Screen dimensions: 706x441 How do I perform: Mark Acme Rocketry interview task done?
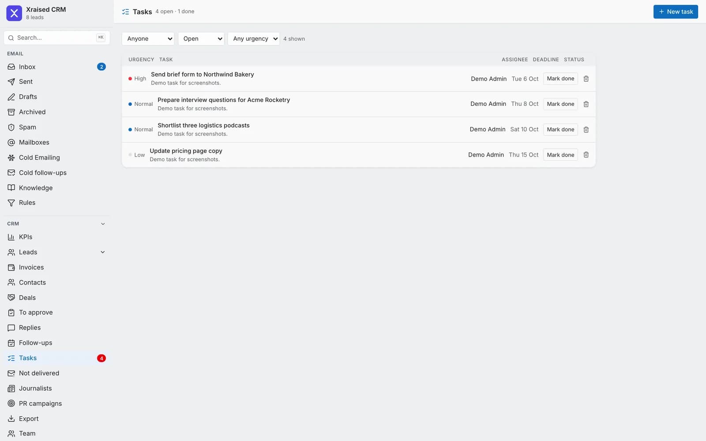(x=560, y=104)
